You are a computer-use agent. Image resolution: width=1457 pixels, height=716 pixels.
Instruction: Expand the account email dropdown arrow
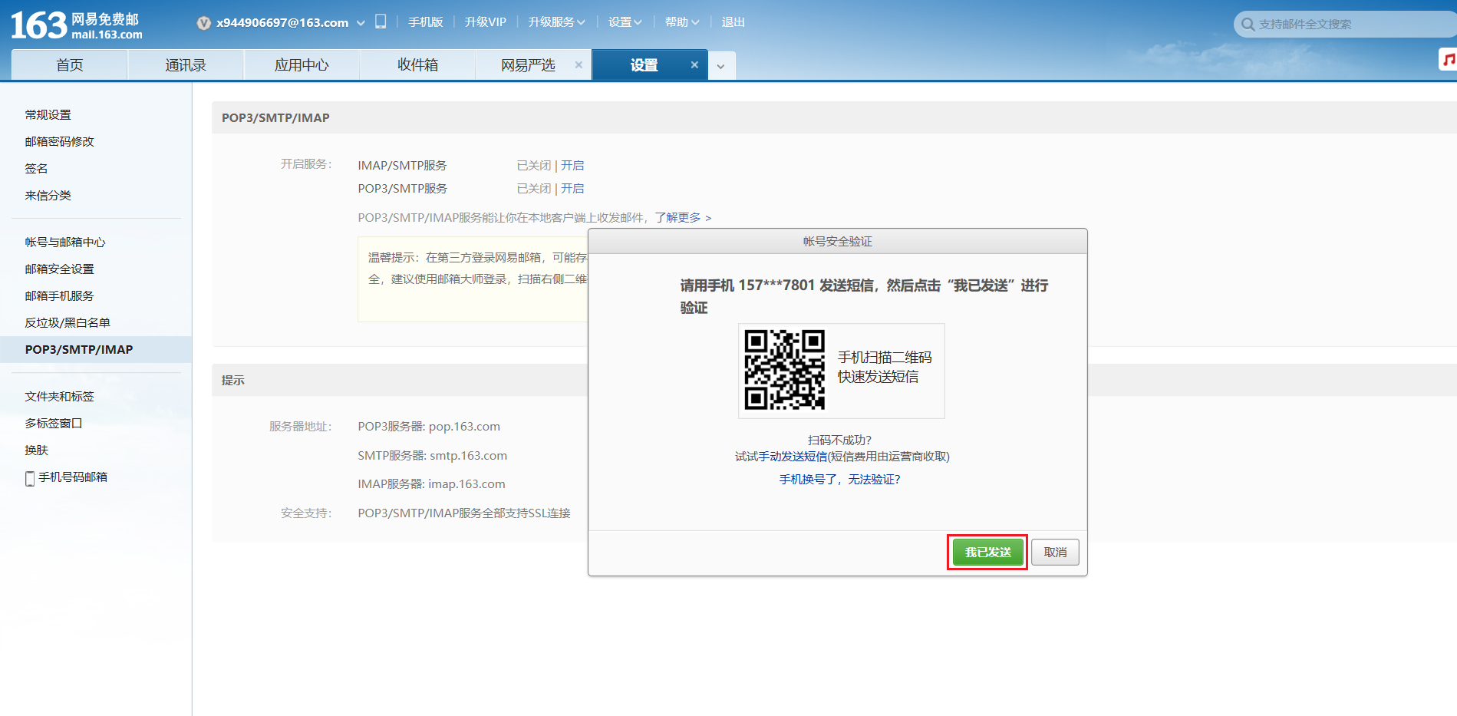pyautogui.click(x=361, y=23)
